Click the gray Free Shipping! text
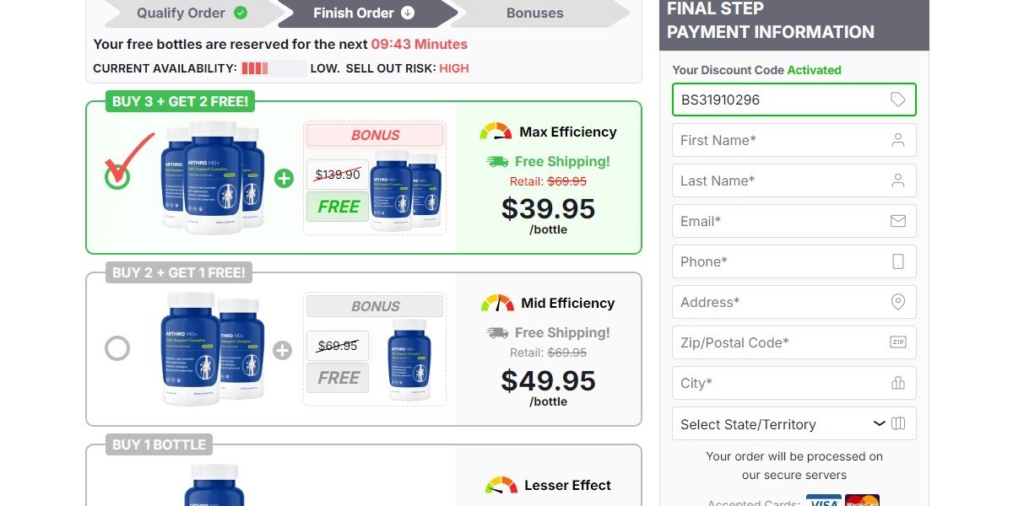The height and width of the screenshot is (506, 1013). (562, 332)
